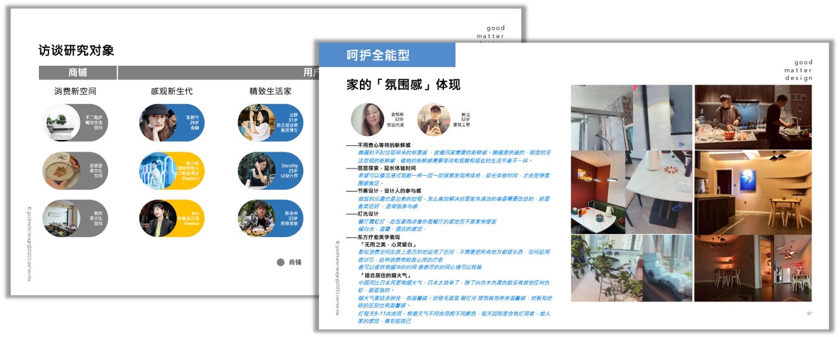Click the 商铺 gray header tab
Image resolution: width=840 pixels, height=337 pixels.
click(x=78, y=73)
